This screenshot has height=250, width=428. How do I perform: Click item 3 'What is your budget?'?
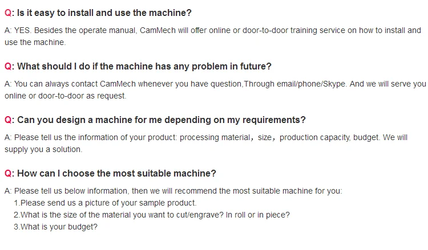point(56,226)
